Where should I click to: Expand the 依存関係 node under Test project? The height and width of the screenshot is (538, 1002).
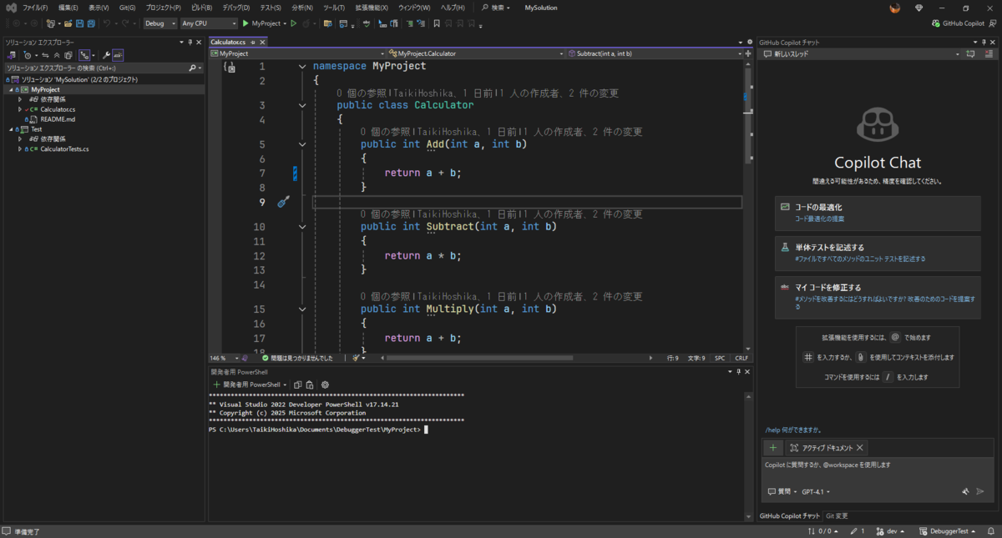pyautogui.click(x=21, y=138)
